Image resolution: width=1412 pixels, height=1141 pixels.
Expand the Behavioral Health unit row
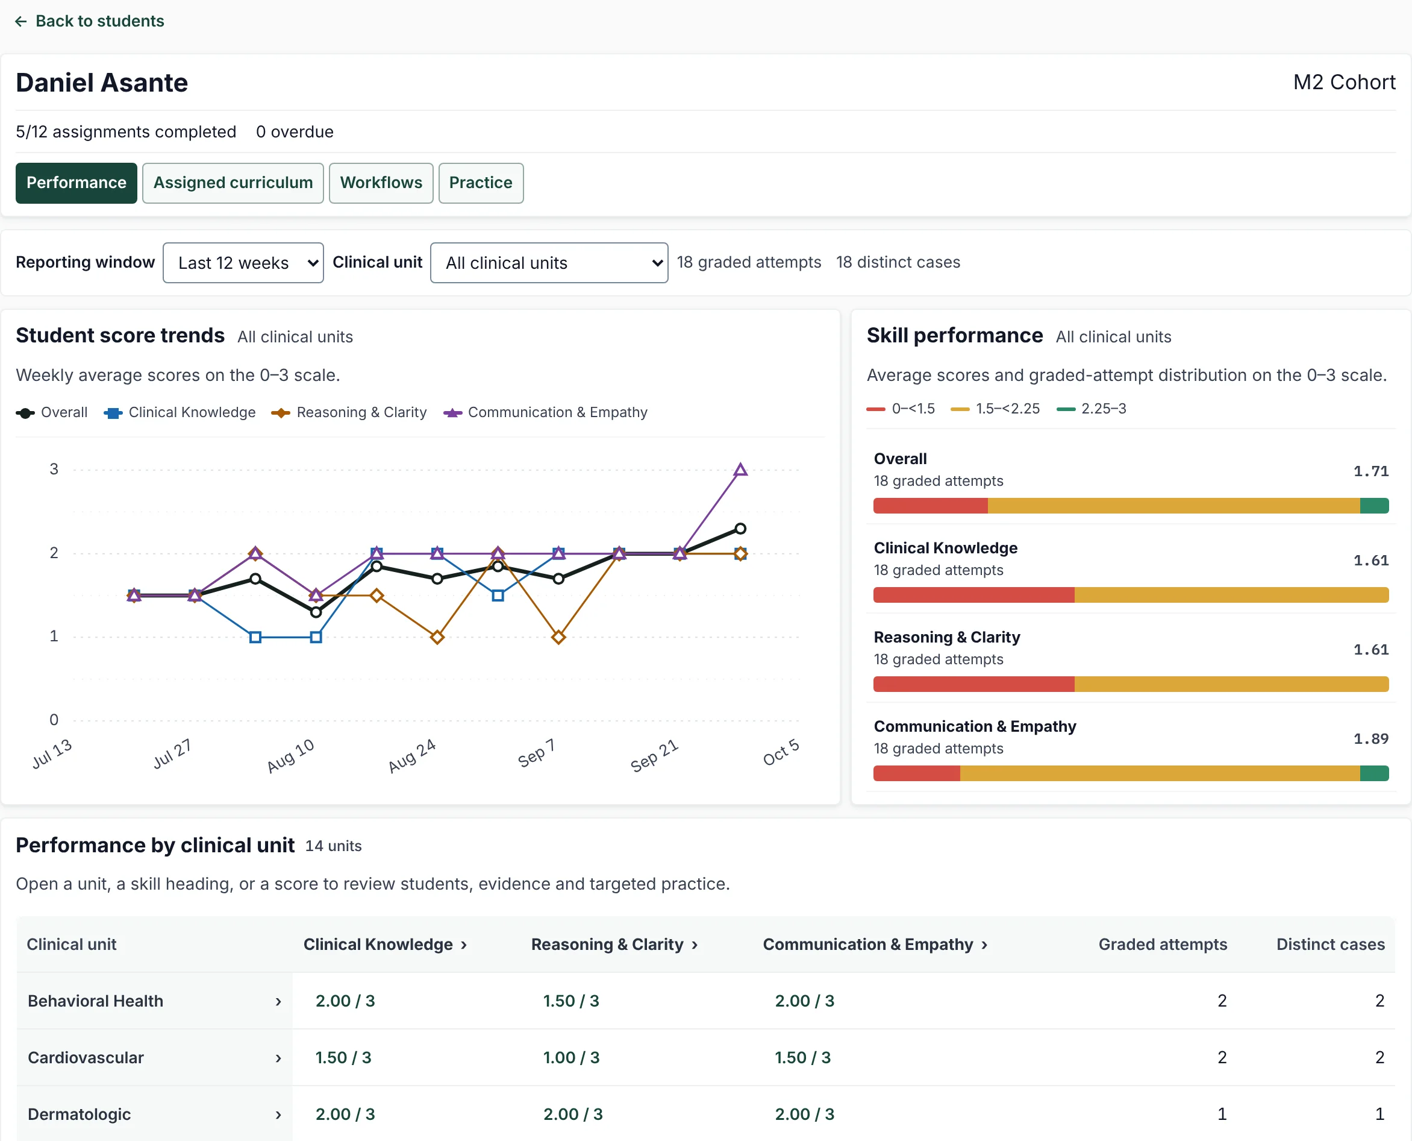155,1001
